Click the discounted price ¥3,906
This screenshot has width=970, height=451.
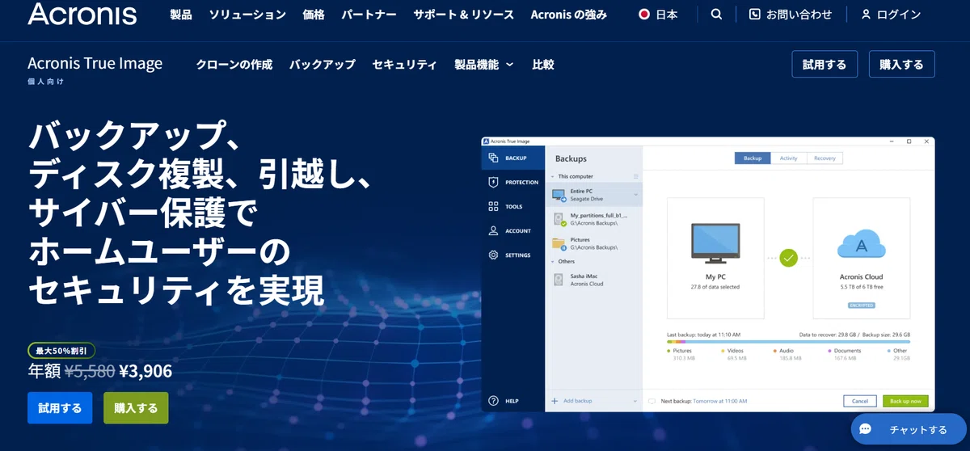click(145, 371)
